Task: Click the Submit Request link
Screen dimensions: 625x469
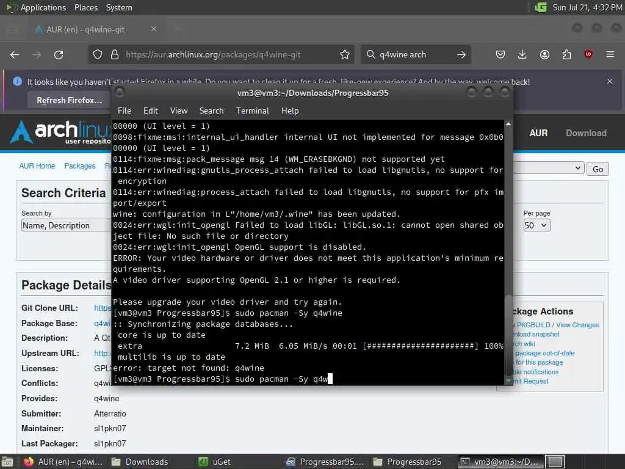Action: 531,381
